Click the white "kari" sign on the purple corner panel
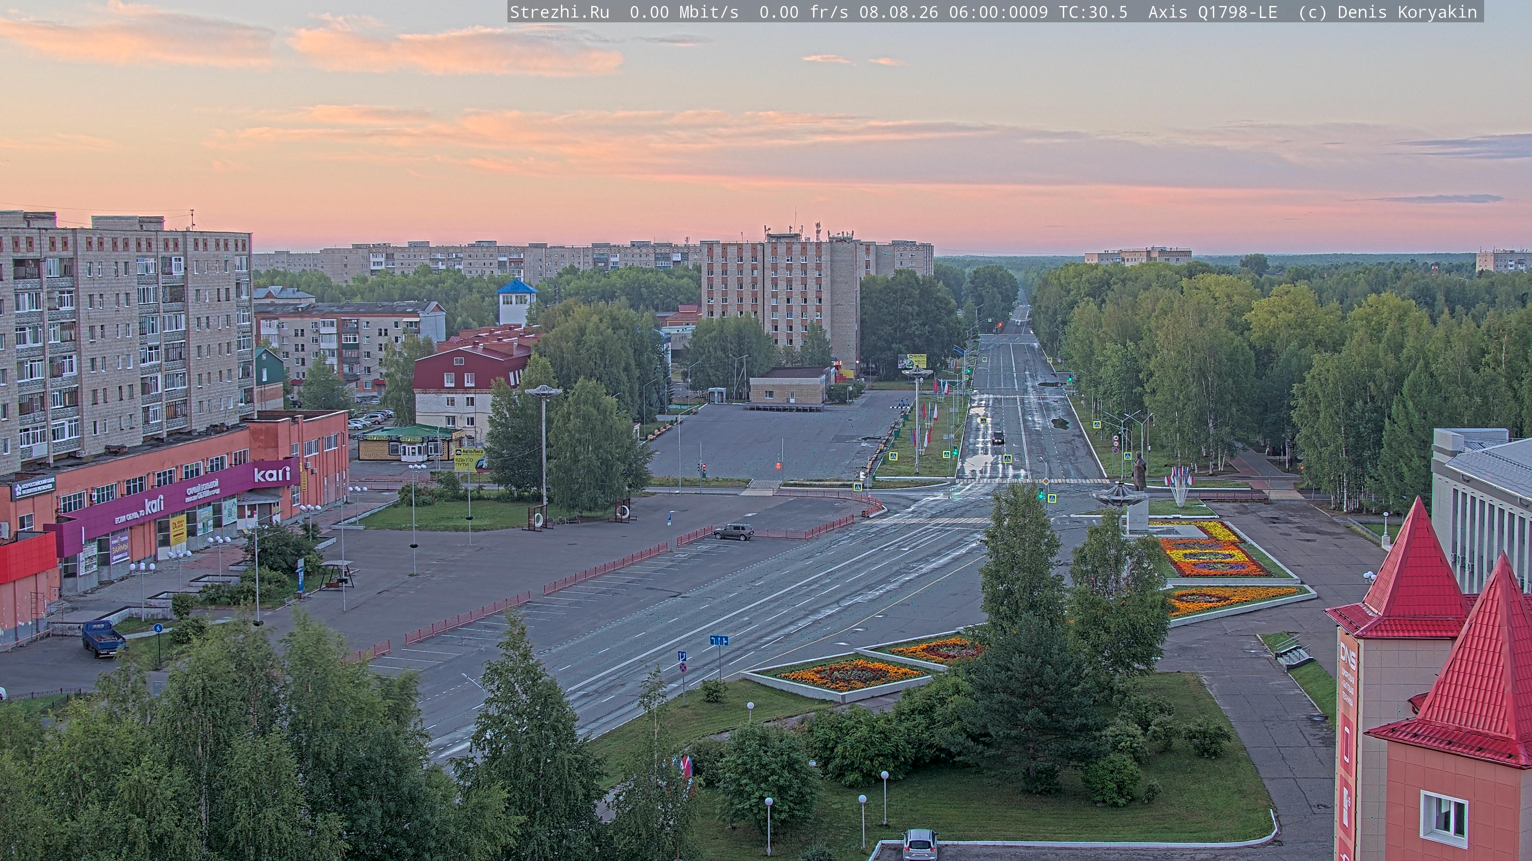 [x=272, y=474]
